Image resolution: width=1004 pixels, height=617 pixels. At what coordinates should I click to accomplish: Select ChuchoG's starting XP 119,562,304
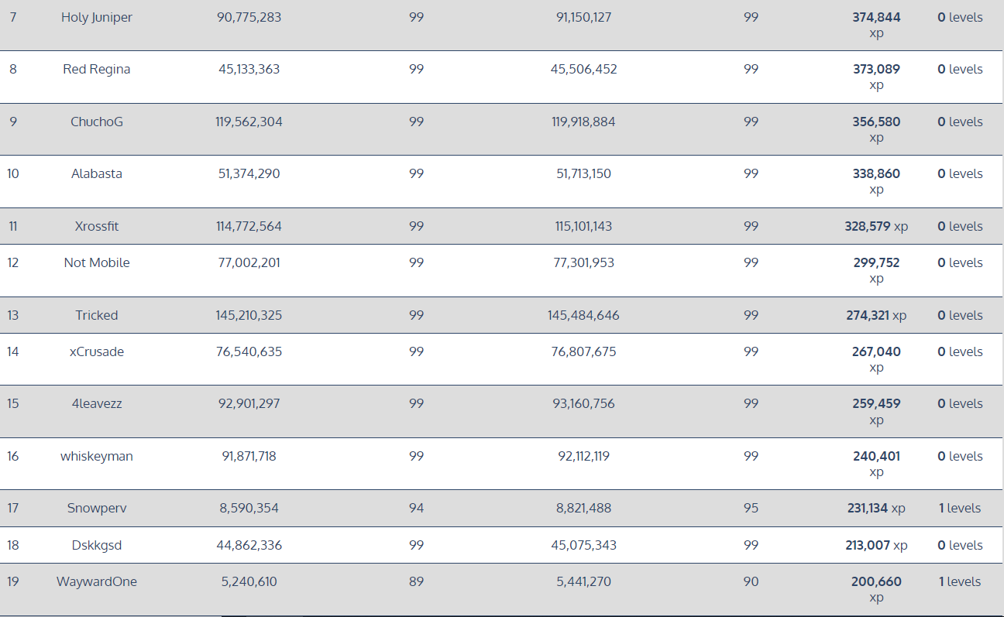(x=249, y=122)
